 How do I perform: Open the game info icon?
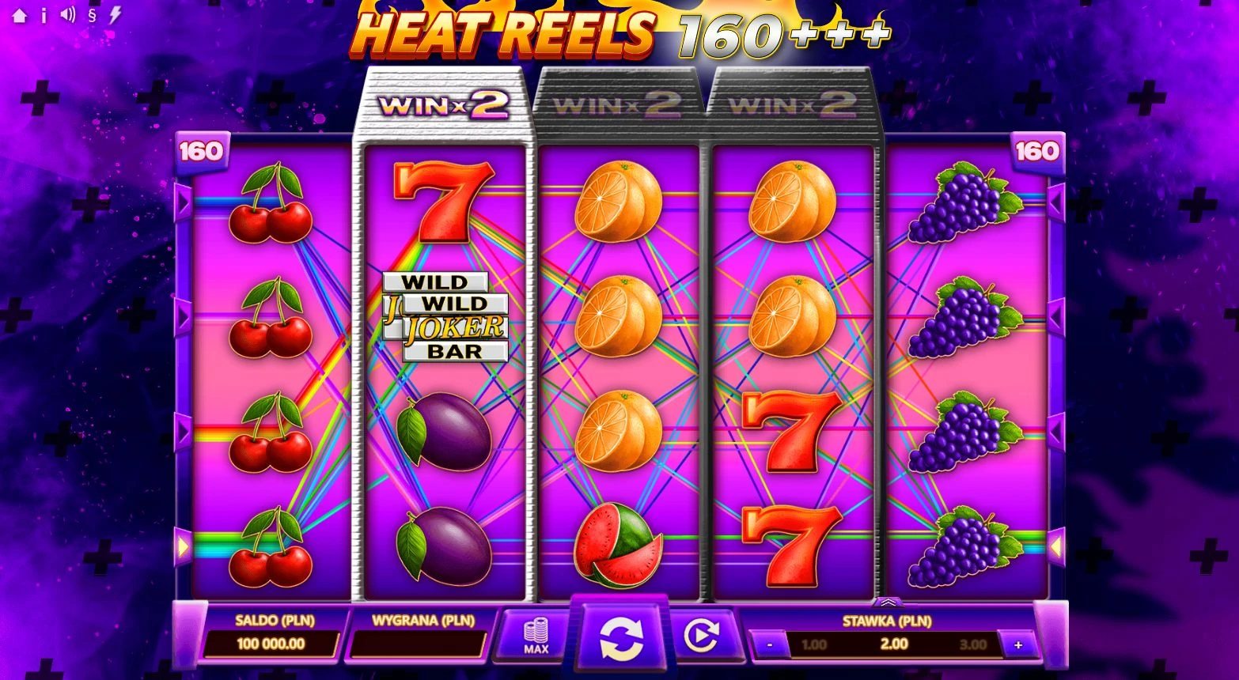point(44,15)
